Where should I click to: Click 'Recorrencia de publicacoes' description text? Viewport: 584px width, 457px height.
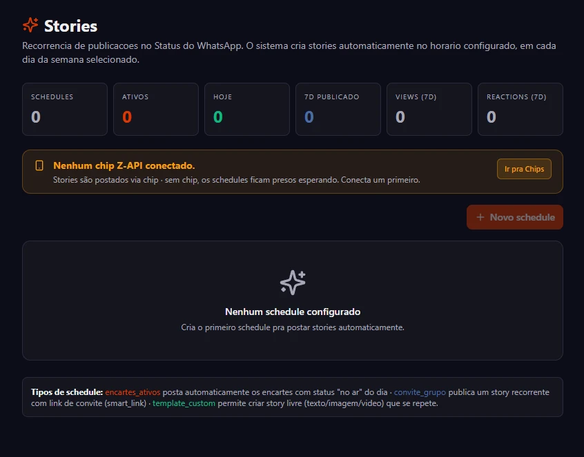coord(289,52)
